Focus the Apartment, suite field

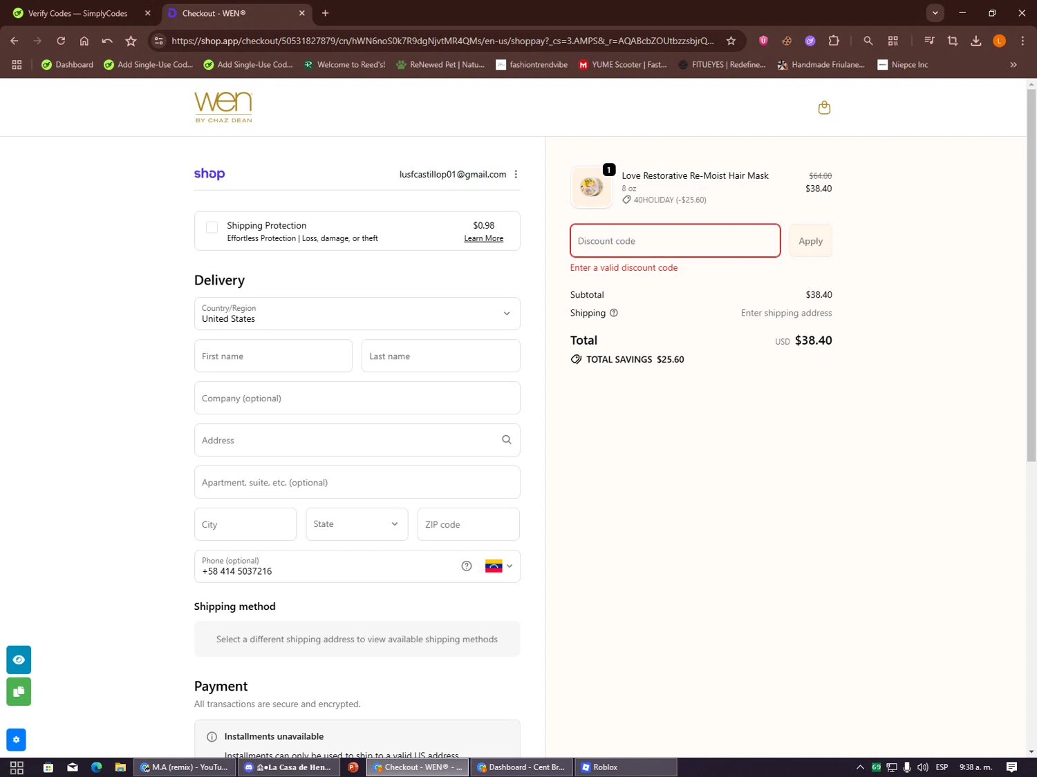coord(357,483)
